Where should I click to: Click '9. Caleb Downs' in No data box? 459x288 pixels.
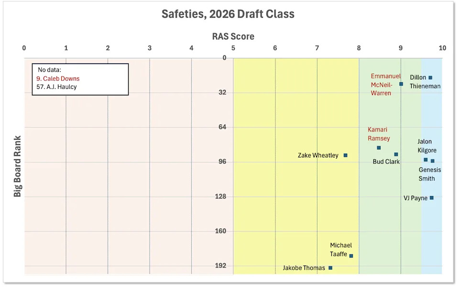58,78
